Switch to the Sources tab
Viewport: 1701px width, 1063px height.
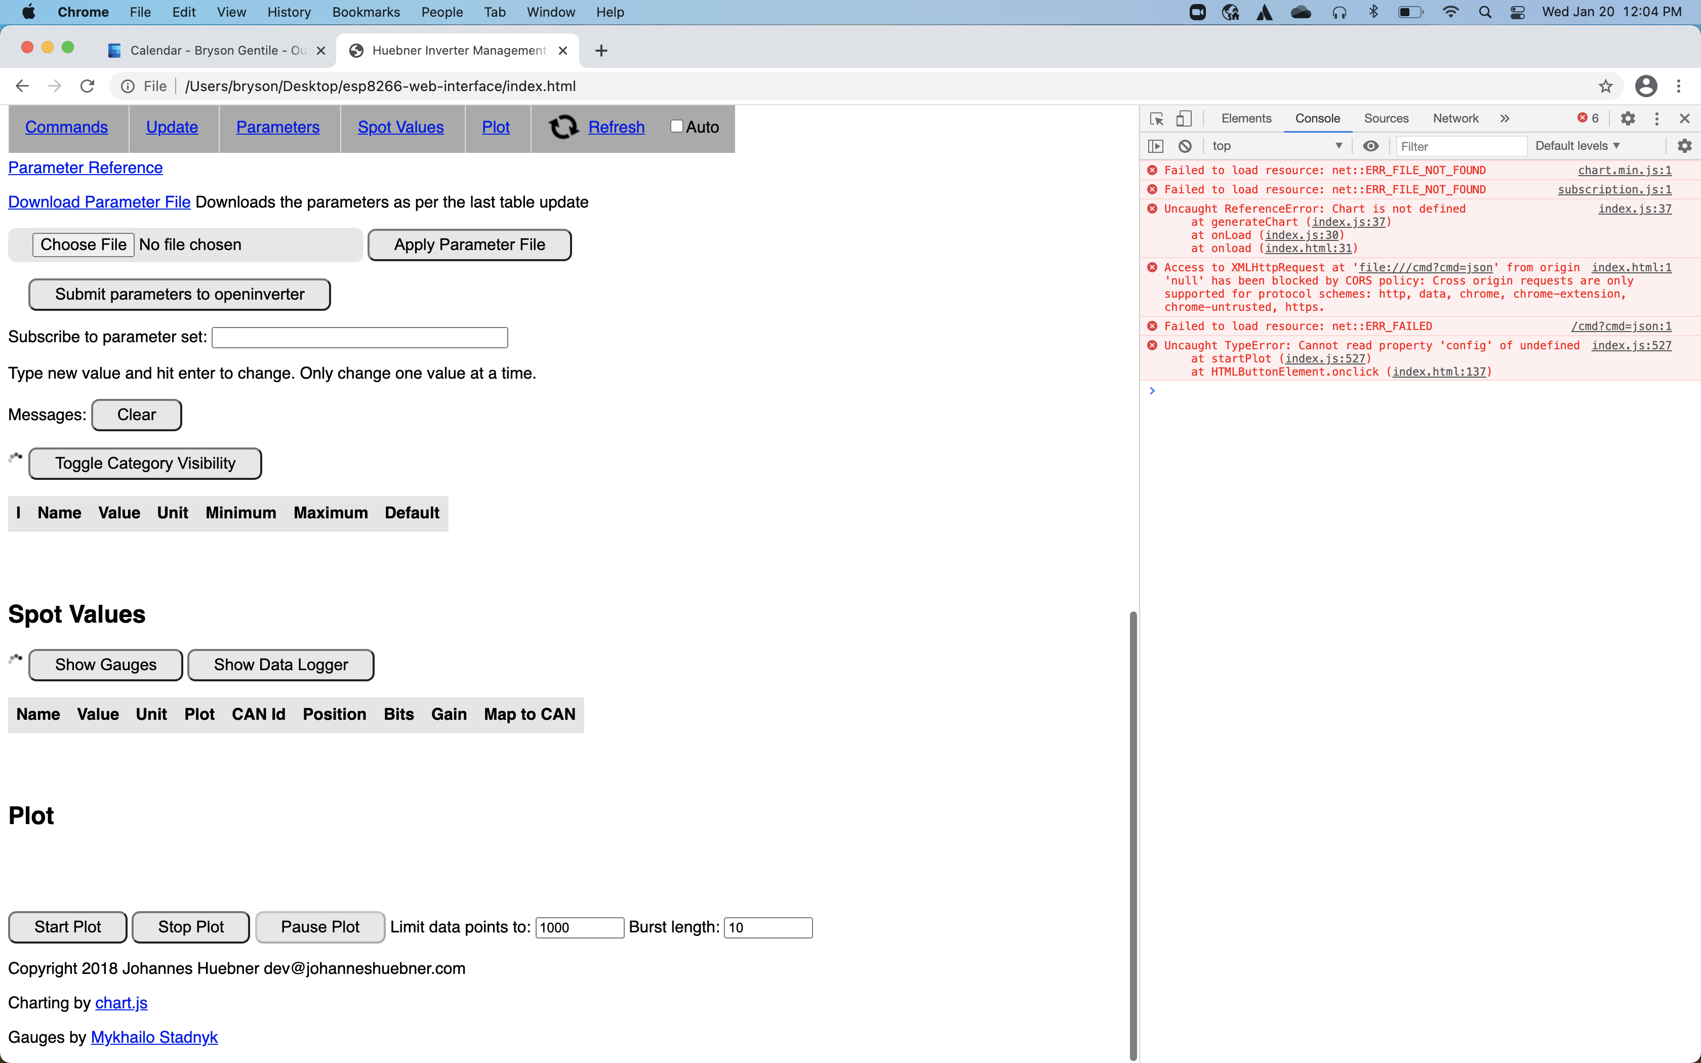(x=1386, y=119)
